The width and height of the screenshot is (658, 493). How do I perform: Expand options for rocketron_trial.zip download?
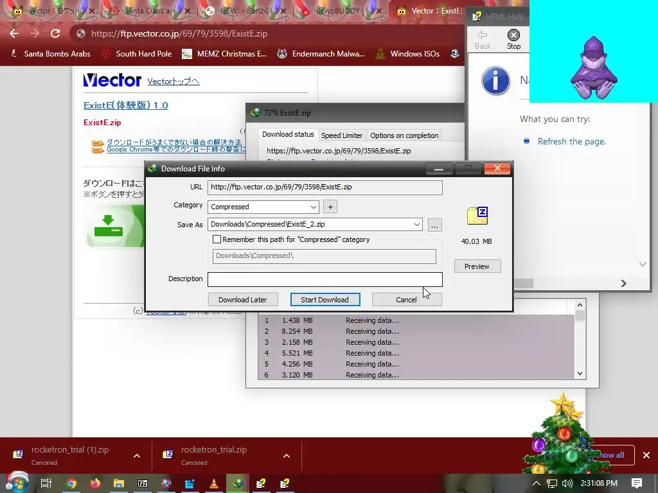click(x=287, y=456)
